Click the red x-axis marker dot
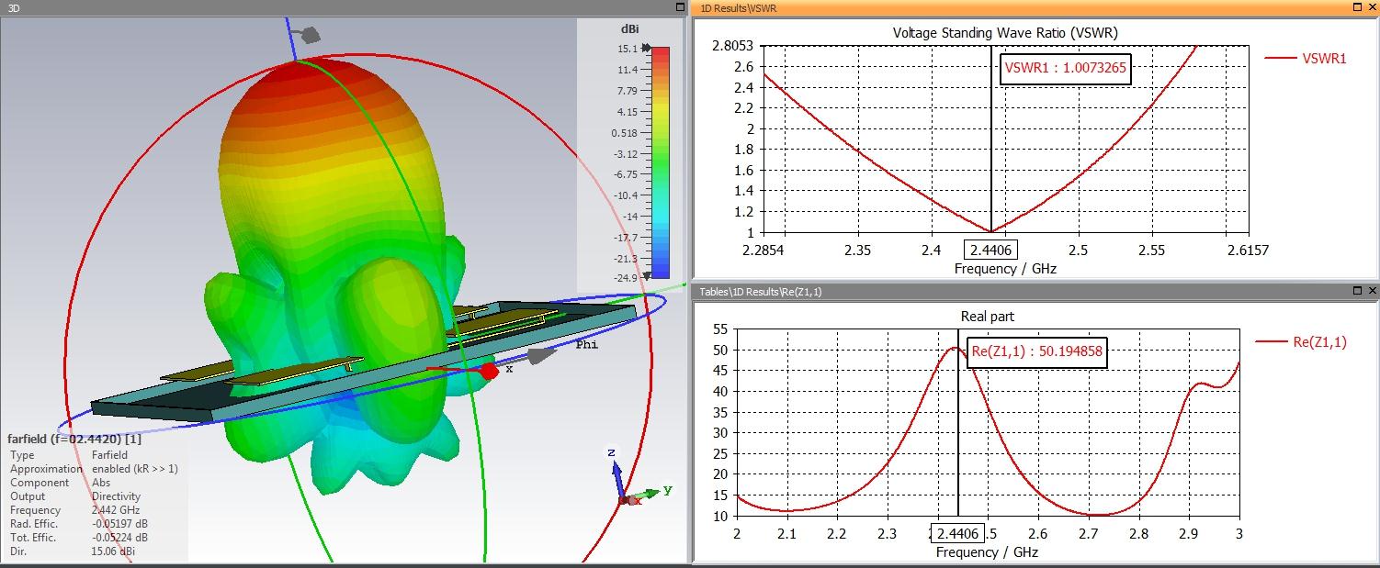1380x568 pixels. click(x=489, y=371)
